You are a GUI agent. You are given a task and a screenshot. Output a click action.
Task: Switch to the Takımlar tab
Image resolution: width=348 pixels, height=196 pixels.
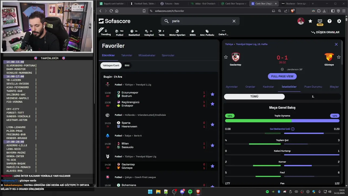(126, 55)
